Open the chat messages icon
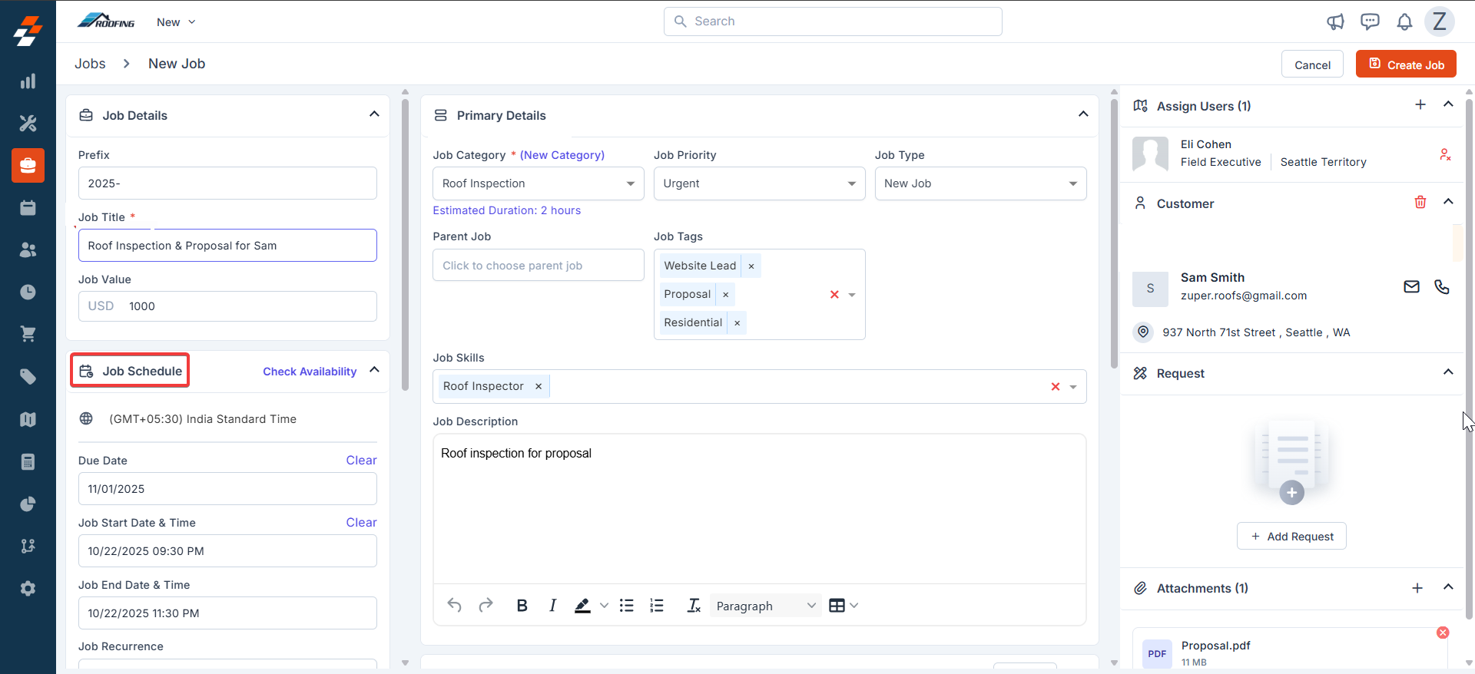Viewport: 1475px width, 674px height. [x=1370, y=21]
